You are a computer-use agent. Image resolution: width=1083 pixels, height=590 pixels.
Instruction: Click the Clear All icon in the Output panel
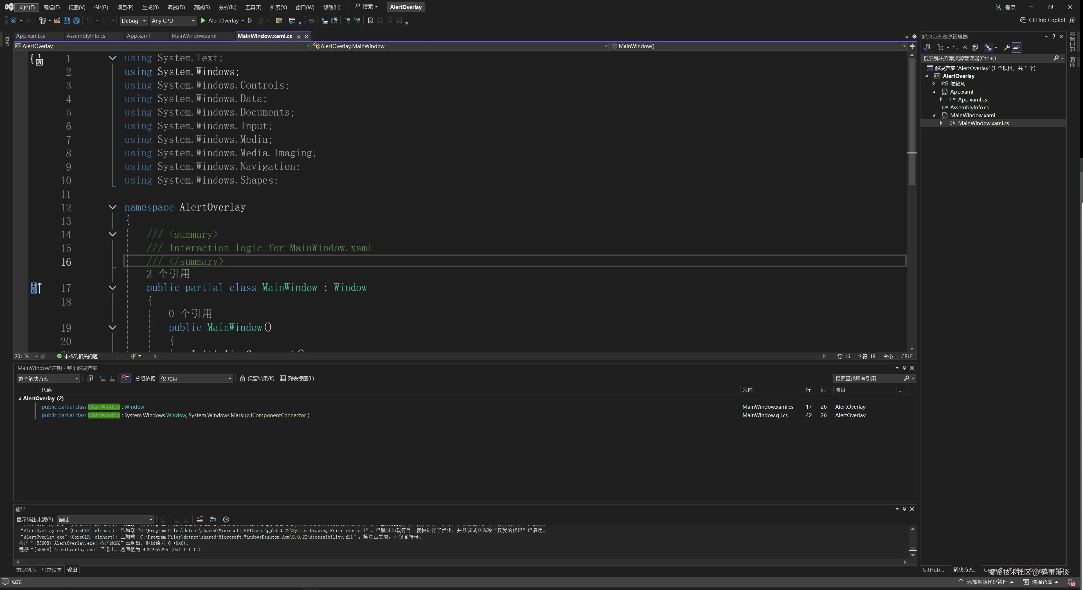pyautogui.click(x=200, y=519)
